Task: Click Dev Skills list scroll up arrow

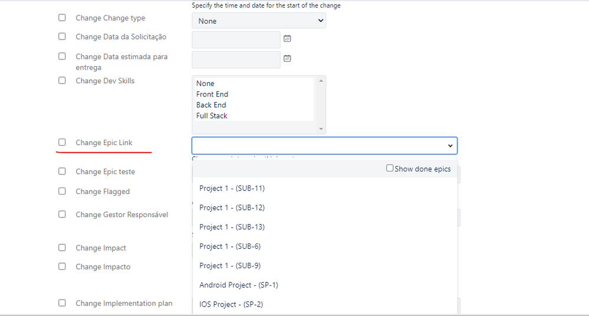Action: pyautogui.click(x=321, y=81)
